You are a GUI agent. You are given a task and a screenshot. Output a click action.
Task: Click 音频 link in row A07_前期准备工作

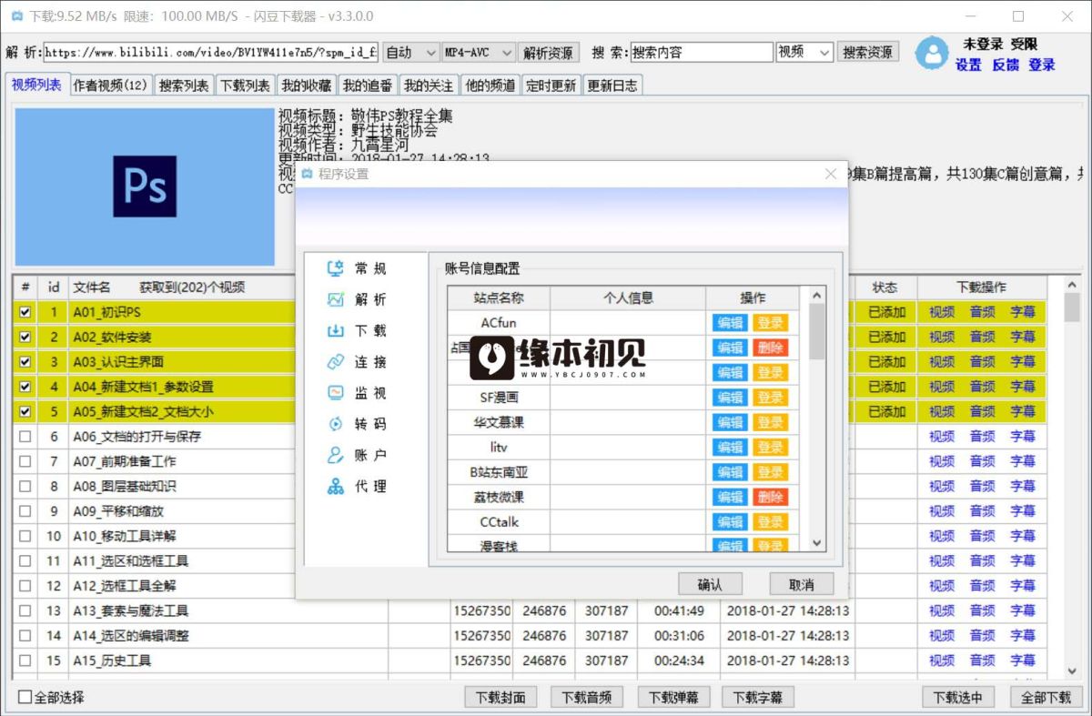pyautogui.click(x=982, y=461)
